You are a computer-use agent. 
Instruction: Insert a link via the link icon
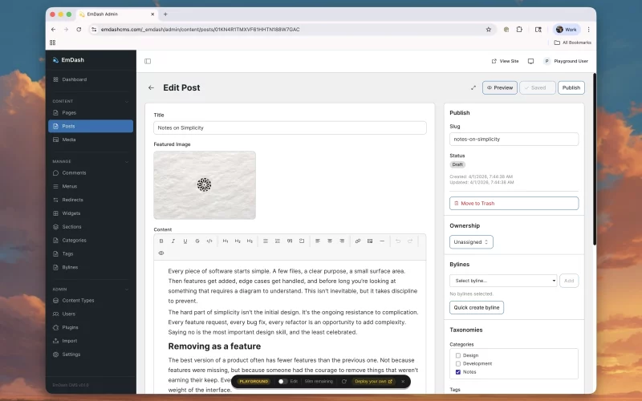click(358, 241)
